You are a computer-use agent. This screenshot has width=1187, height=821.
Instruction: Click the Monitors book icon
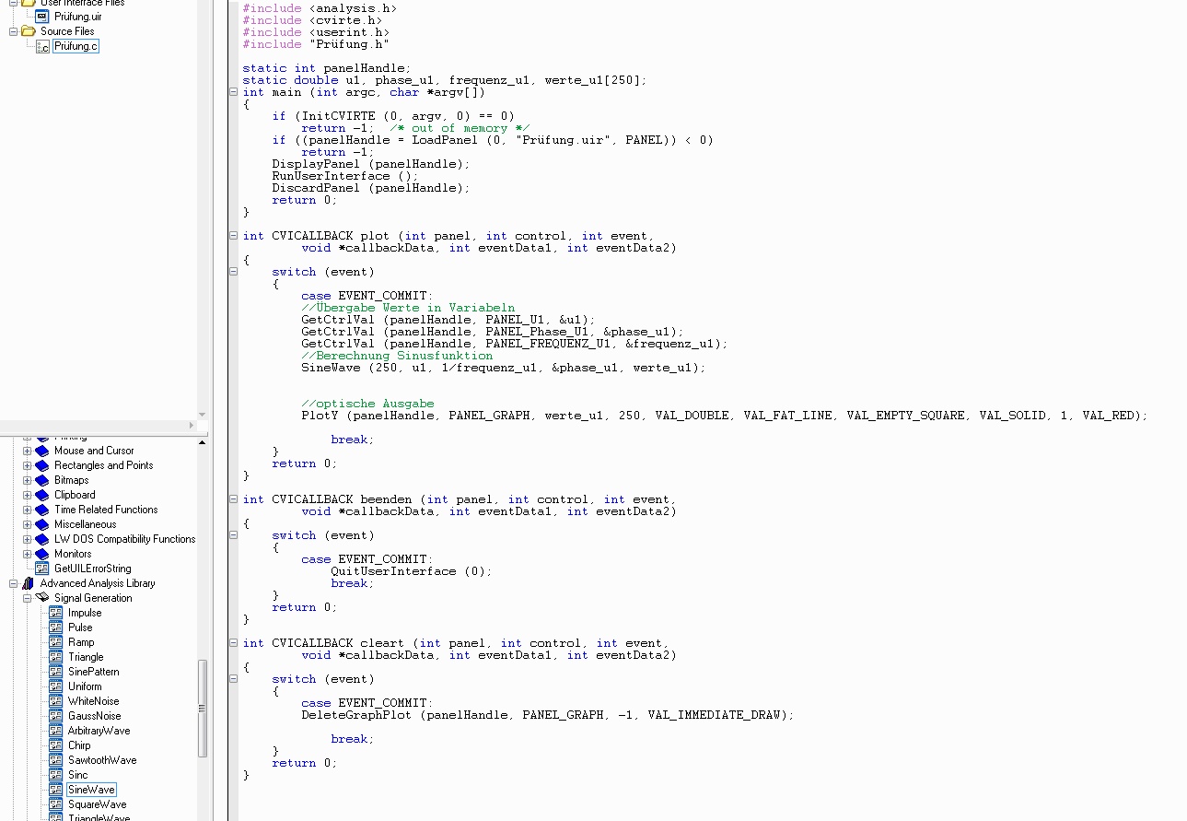(41, 554)
